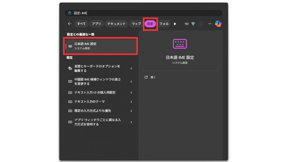Click the user profile avatar circle
288x162 pixels.
coord(201,24)
